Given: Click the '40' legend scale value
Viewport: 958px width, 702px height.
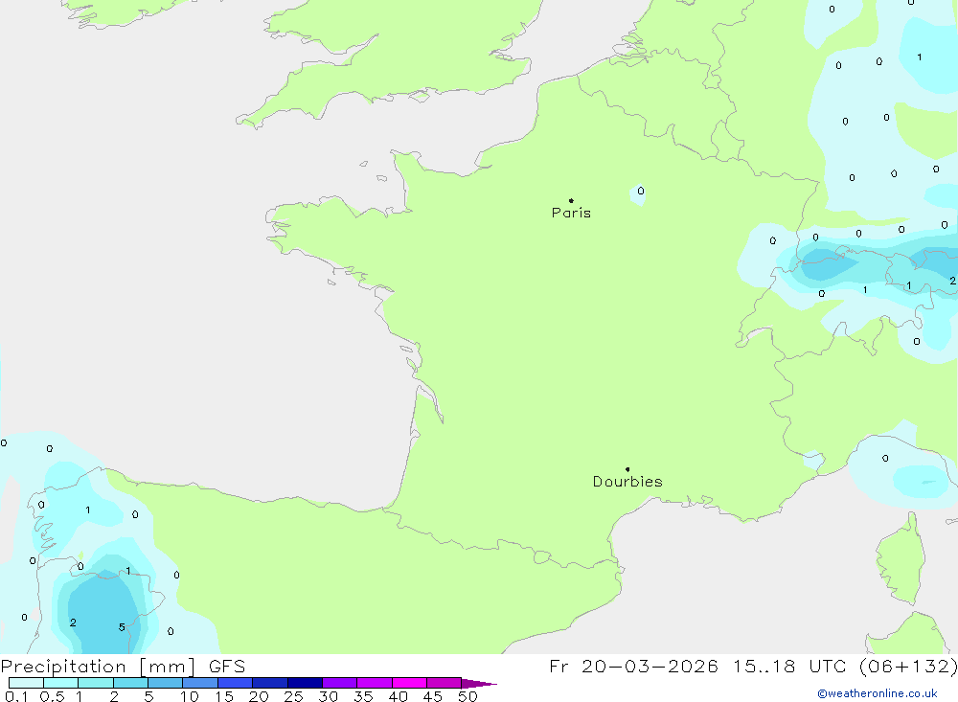Looking at the screenshot, I should [x=398, y=696].
